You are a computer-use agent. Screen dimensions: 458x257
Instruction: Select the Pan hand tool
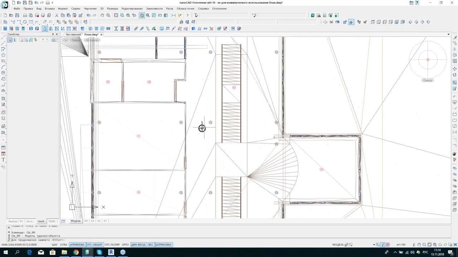102,15
